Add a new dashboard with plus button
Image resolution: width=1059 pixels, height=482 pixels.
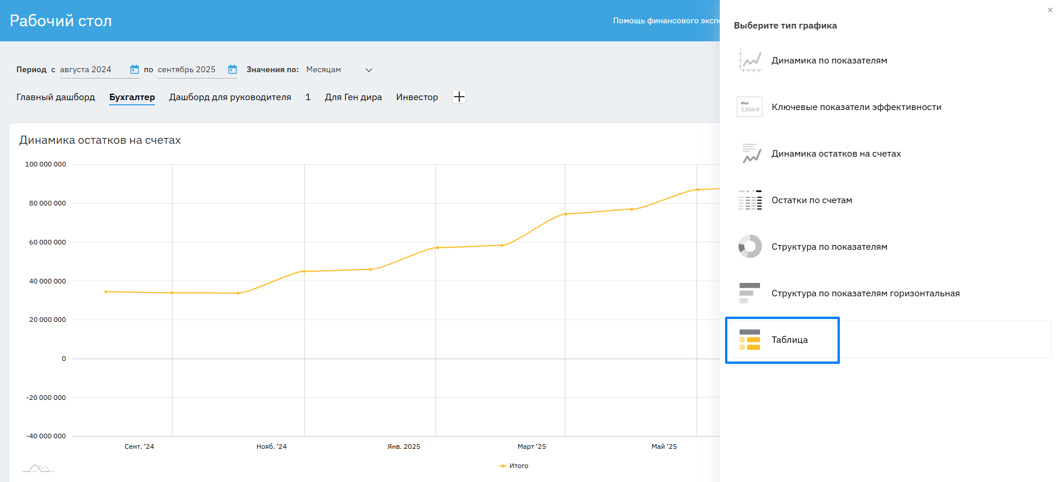(459, 97)
